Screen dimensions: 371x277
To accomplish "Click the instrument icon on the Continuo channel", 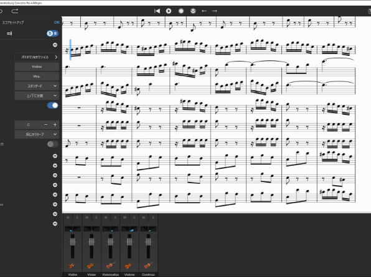I will coord(148,266).
